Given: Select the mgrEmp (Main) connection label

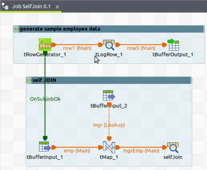Looking at the screenshot, I should click(x=141, y=151).
